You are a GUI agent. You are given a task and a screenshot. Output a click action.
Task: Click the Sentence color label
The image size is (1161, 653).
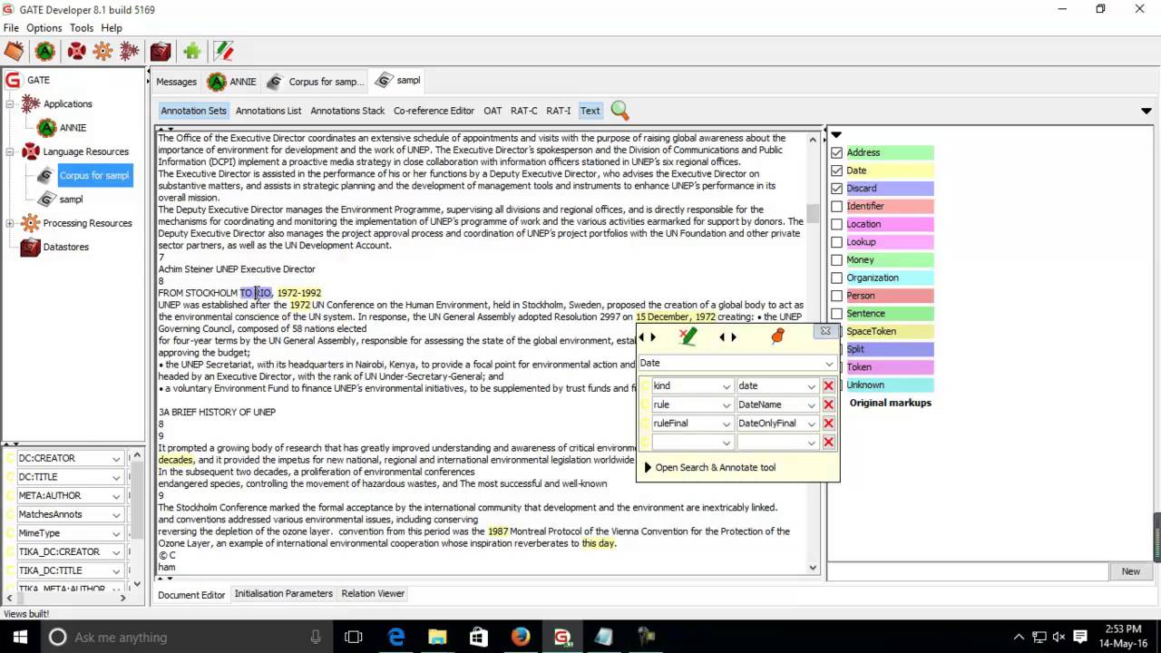(x=889, y=313)
